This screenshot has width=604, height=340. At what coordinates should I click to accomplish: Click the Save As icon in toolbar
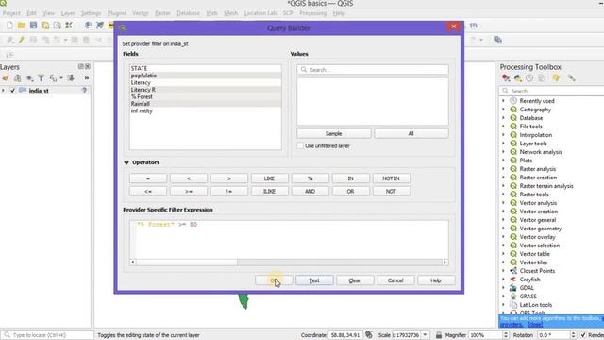pyautogui.click(x=45, y=25)
